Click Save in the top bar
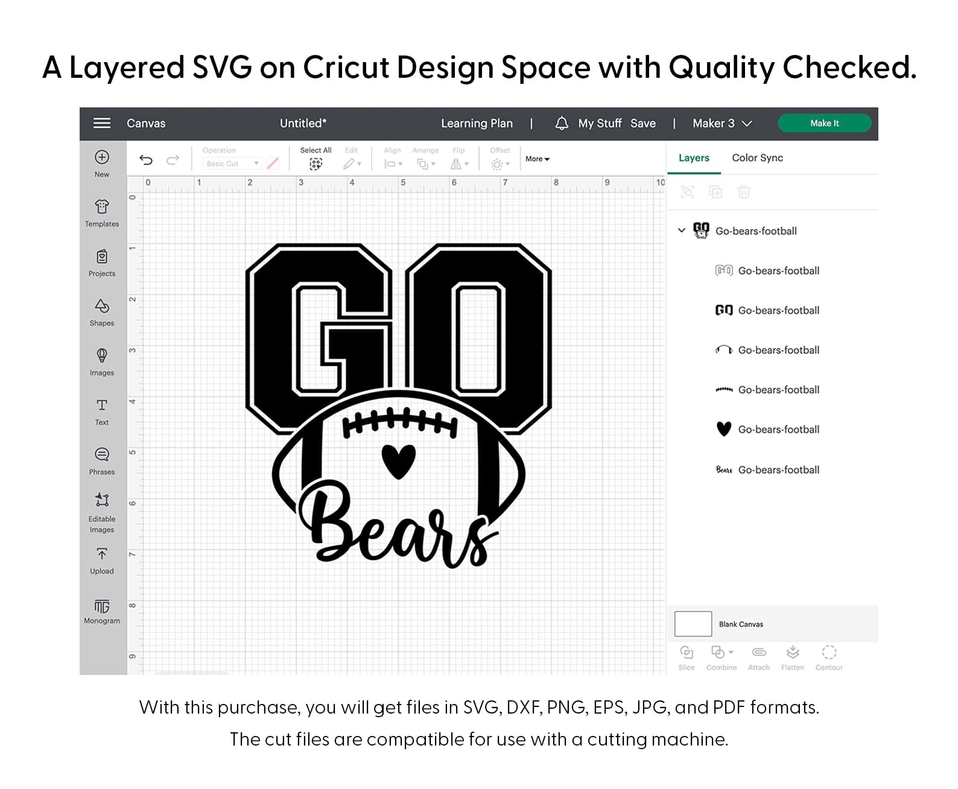Screen dimensions: 958x789 [643, 123]
